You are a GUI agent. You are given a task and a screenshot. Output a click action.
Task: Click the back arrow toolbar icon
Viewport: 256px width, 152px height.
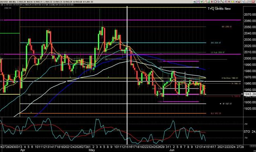pos(195,2)
